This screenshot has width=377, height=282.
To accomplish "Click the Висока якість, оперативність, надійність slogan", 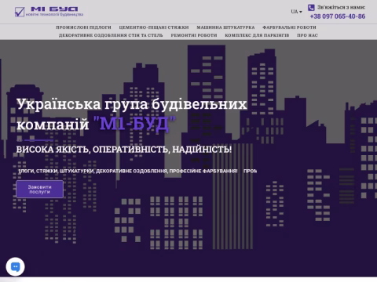I will 124,150.
